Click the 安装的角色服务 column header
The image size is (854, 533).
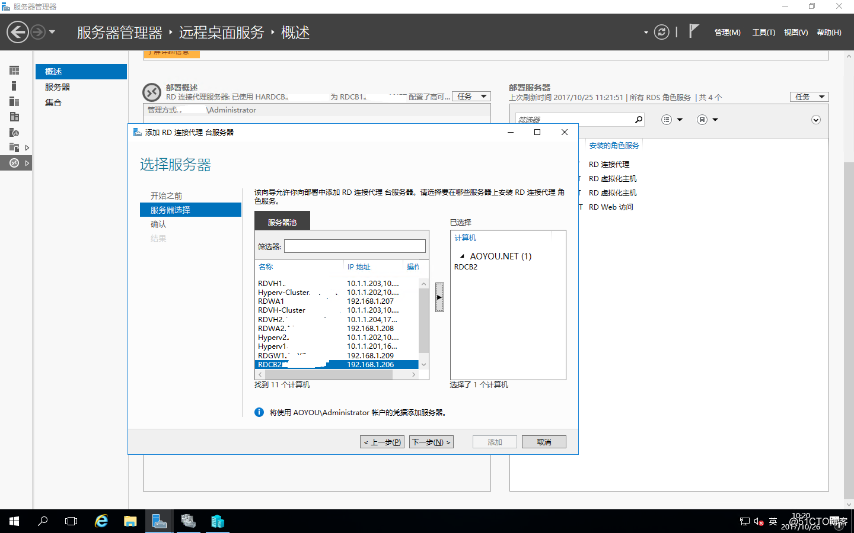click(x=614, y=145)
